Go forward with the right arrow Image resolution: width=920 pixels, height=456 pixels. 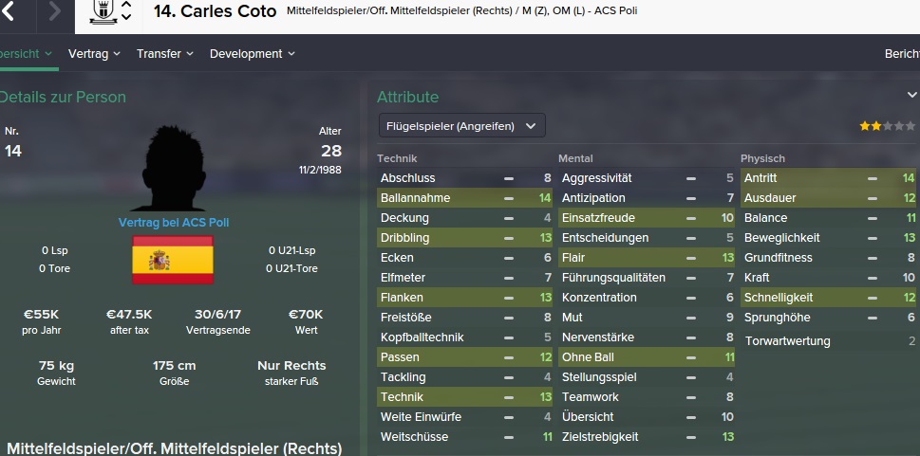click(53, 11)
